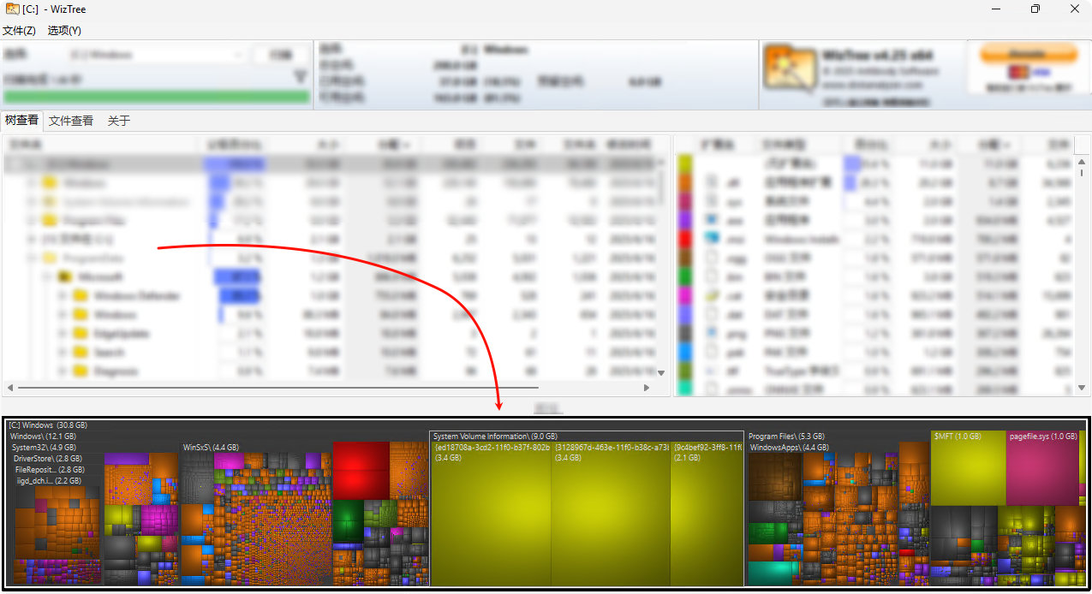Viewport: 1092px width, 594px height.
Task: Click the filter funnel icon
Action: pos(301,77)
